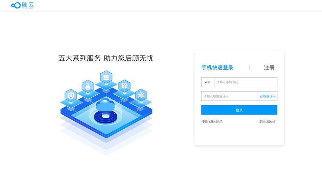
Task: Open the +86 country code selector
Action: [x=208, y=82]
